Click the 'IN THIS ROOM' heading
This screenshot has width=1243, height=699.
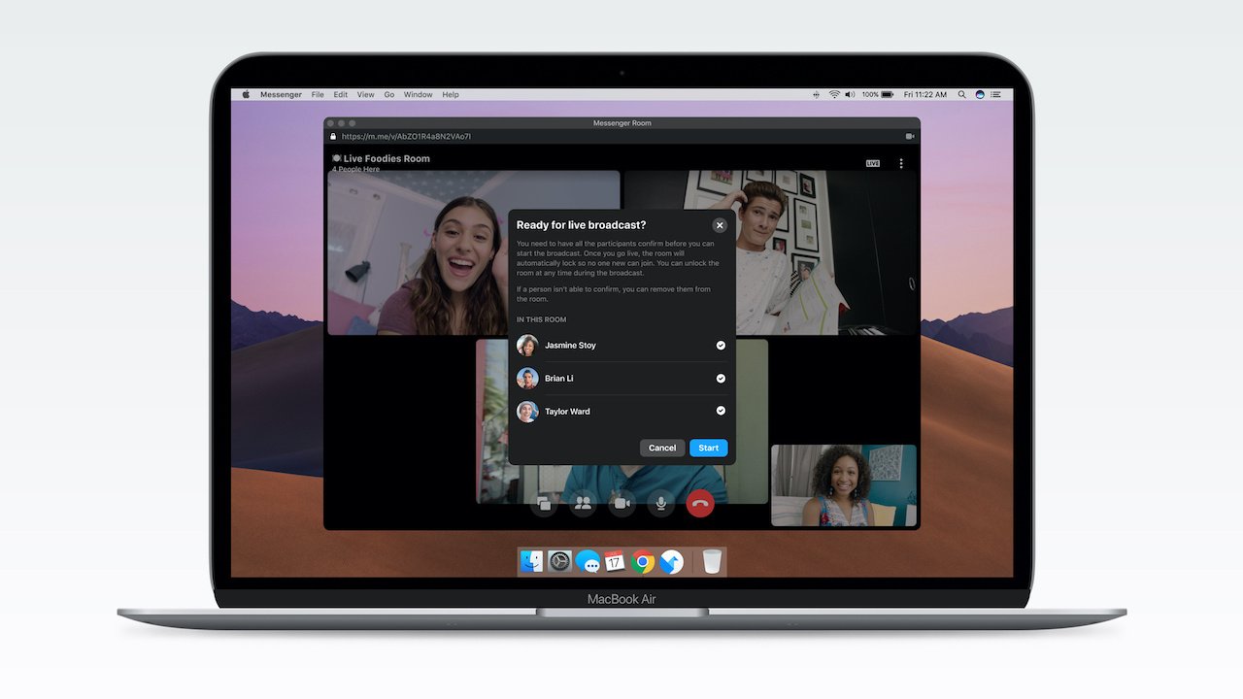(x=542, y=319)
